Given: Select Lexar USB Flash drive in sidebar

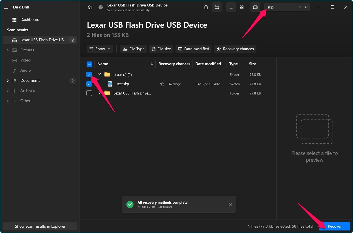Looking at the screenshot, I should (x=40, y=40).
